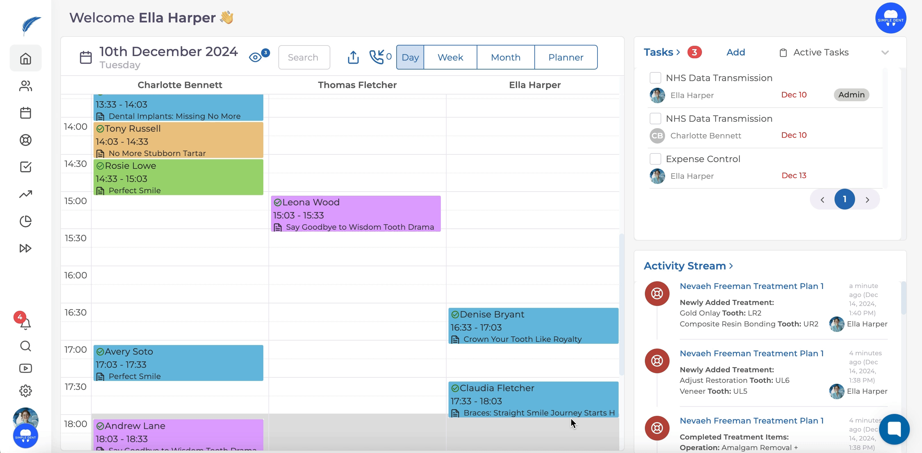The width and height of the screenshot is (922, 453).
Task: Expand the Active Tasks dropdown
Action: tap(885, 53)
